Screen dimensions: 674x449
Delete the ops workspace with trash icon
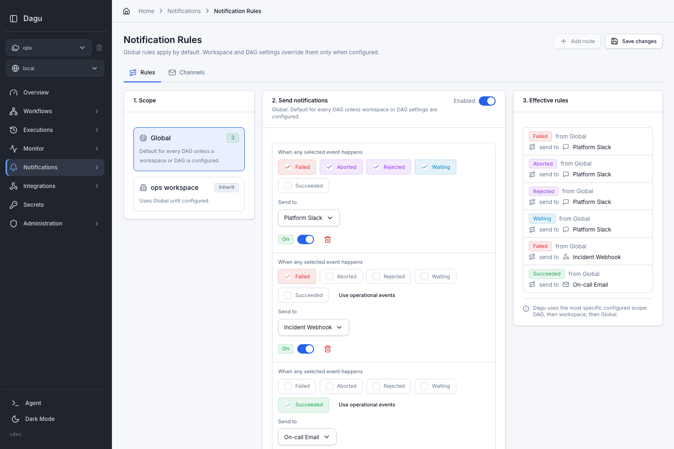click(x=99, y=48)
